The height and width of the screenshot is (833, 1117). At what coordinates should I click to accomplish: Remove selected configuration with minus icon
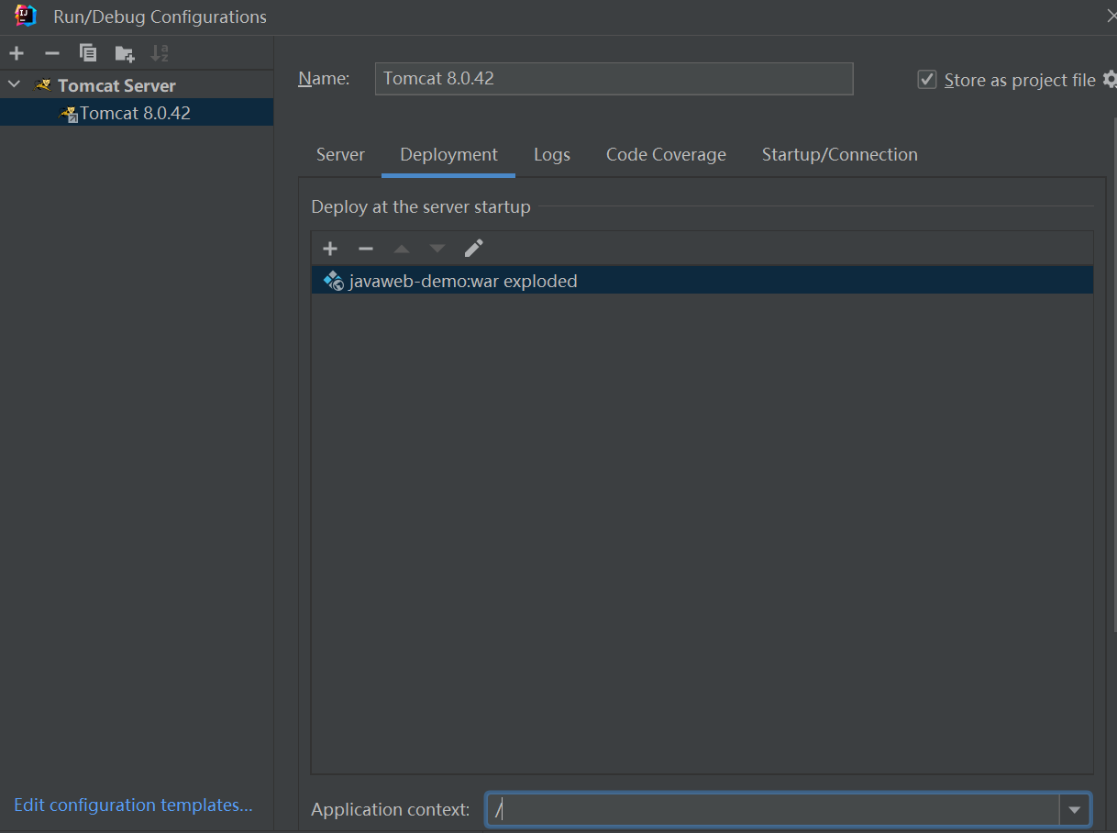click(x=52, y=53)
